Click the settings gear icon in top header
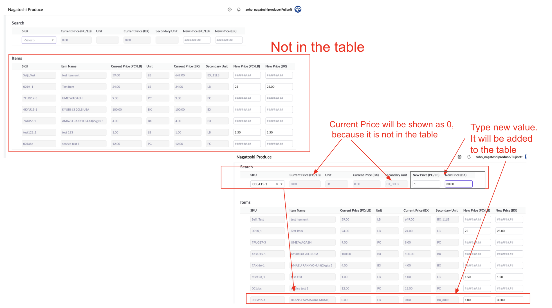Image resolution: width=552 pixels, height=308 pixels. click(230, 10)
